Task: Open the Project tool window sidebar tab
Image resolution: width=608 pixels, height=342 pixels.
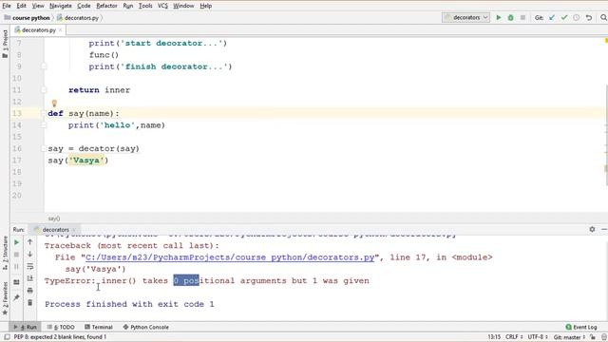Action: (5, 44)
